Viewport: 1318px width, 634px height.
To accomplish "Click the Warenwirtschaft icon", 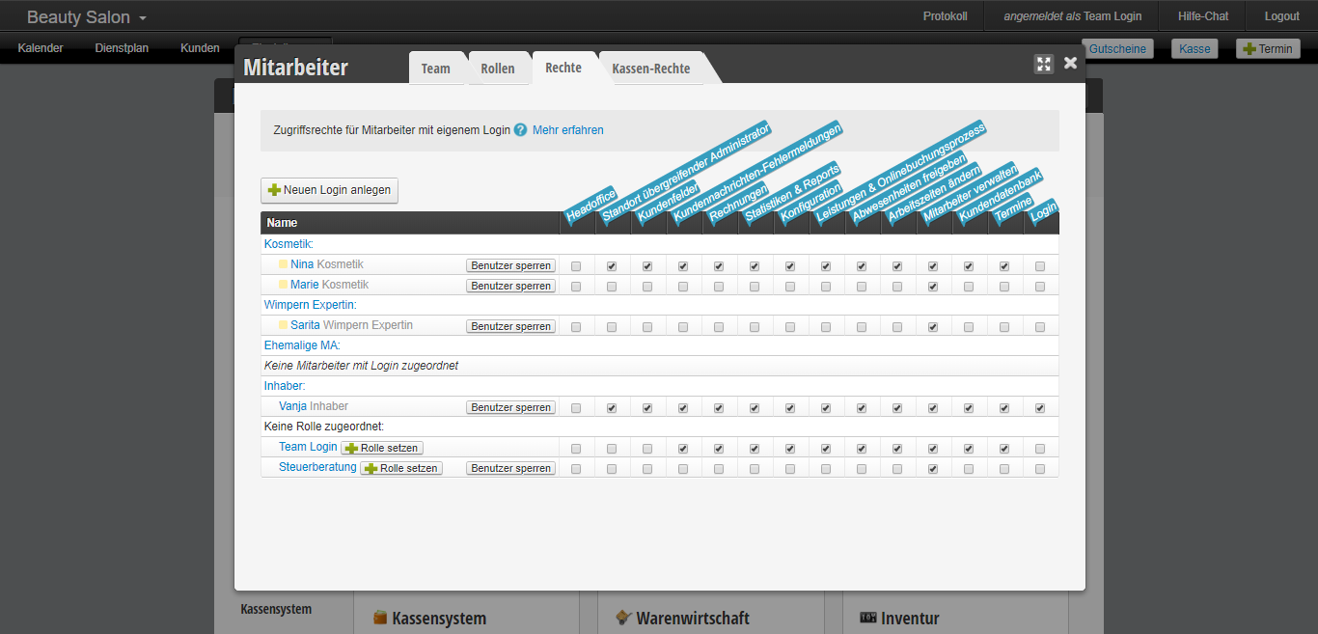I will [623, 618].
